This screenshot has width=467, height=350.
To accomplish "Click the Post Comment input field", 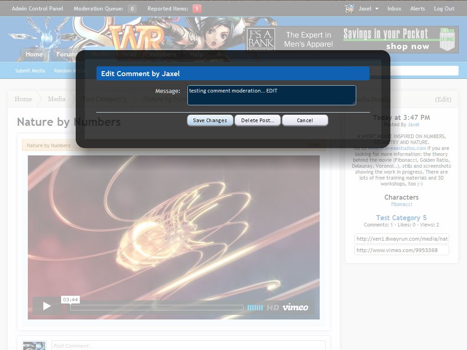I will (188, 345).
